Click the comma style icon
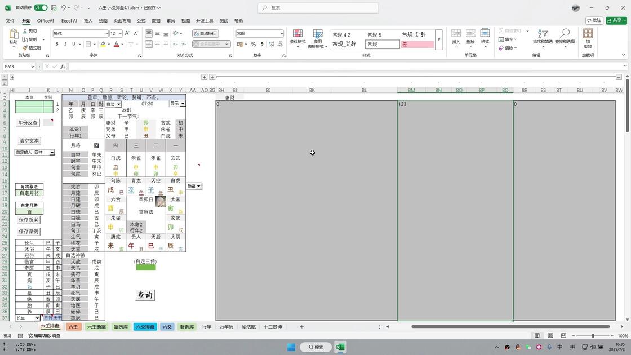The image size is (631, 355). coord(262,44)
